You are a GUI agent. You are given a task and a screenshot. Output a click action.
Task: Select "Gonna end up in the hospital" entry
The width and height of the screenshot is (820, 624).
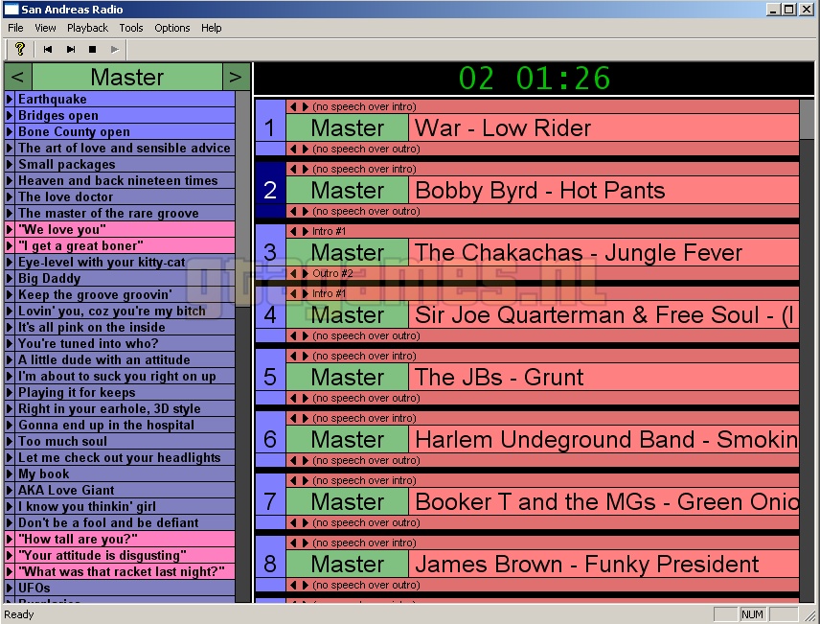pyautogui.click(x=125, y=425)
